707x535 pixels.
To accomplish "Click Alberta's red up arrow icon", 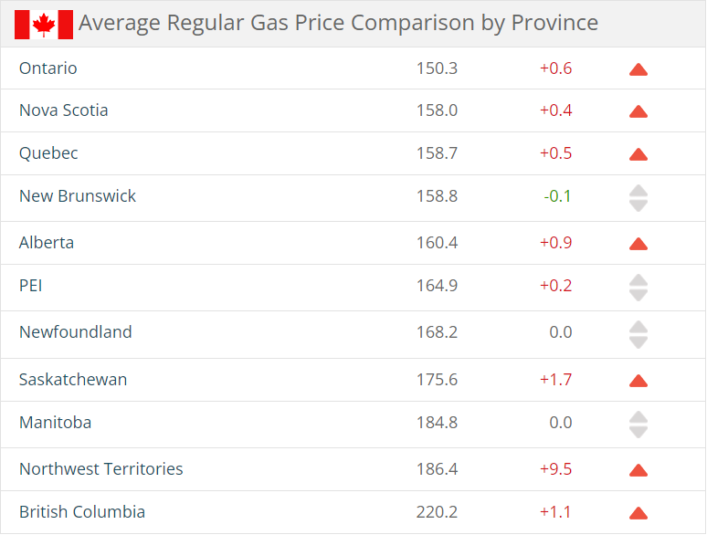I will coord(638,244).
